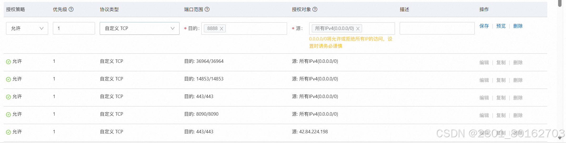Delete the 8090/8090 rule
Viewport: 566px width, 143px height.
pos(518,115)
